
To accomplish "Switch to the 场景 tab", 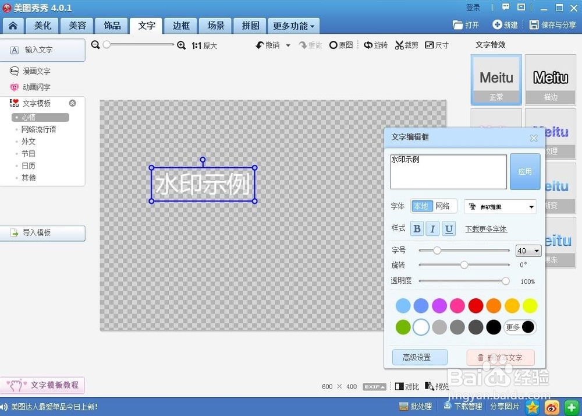I will [216, 26].
